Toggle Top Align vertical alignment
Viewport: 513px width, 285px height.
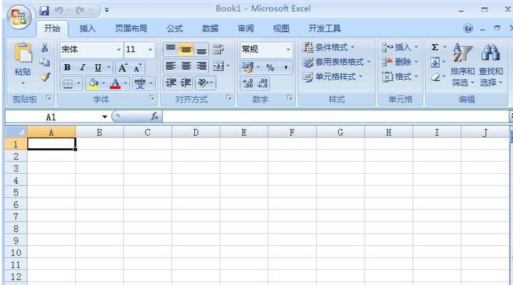click(x=171, y=49)
